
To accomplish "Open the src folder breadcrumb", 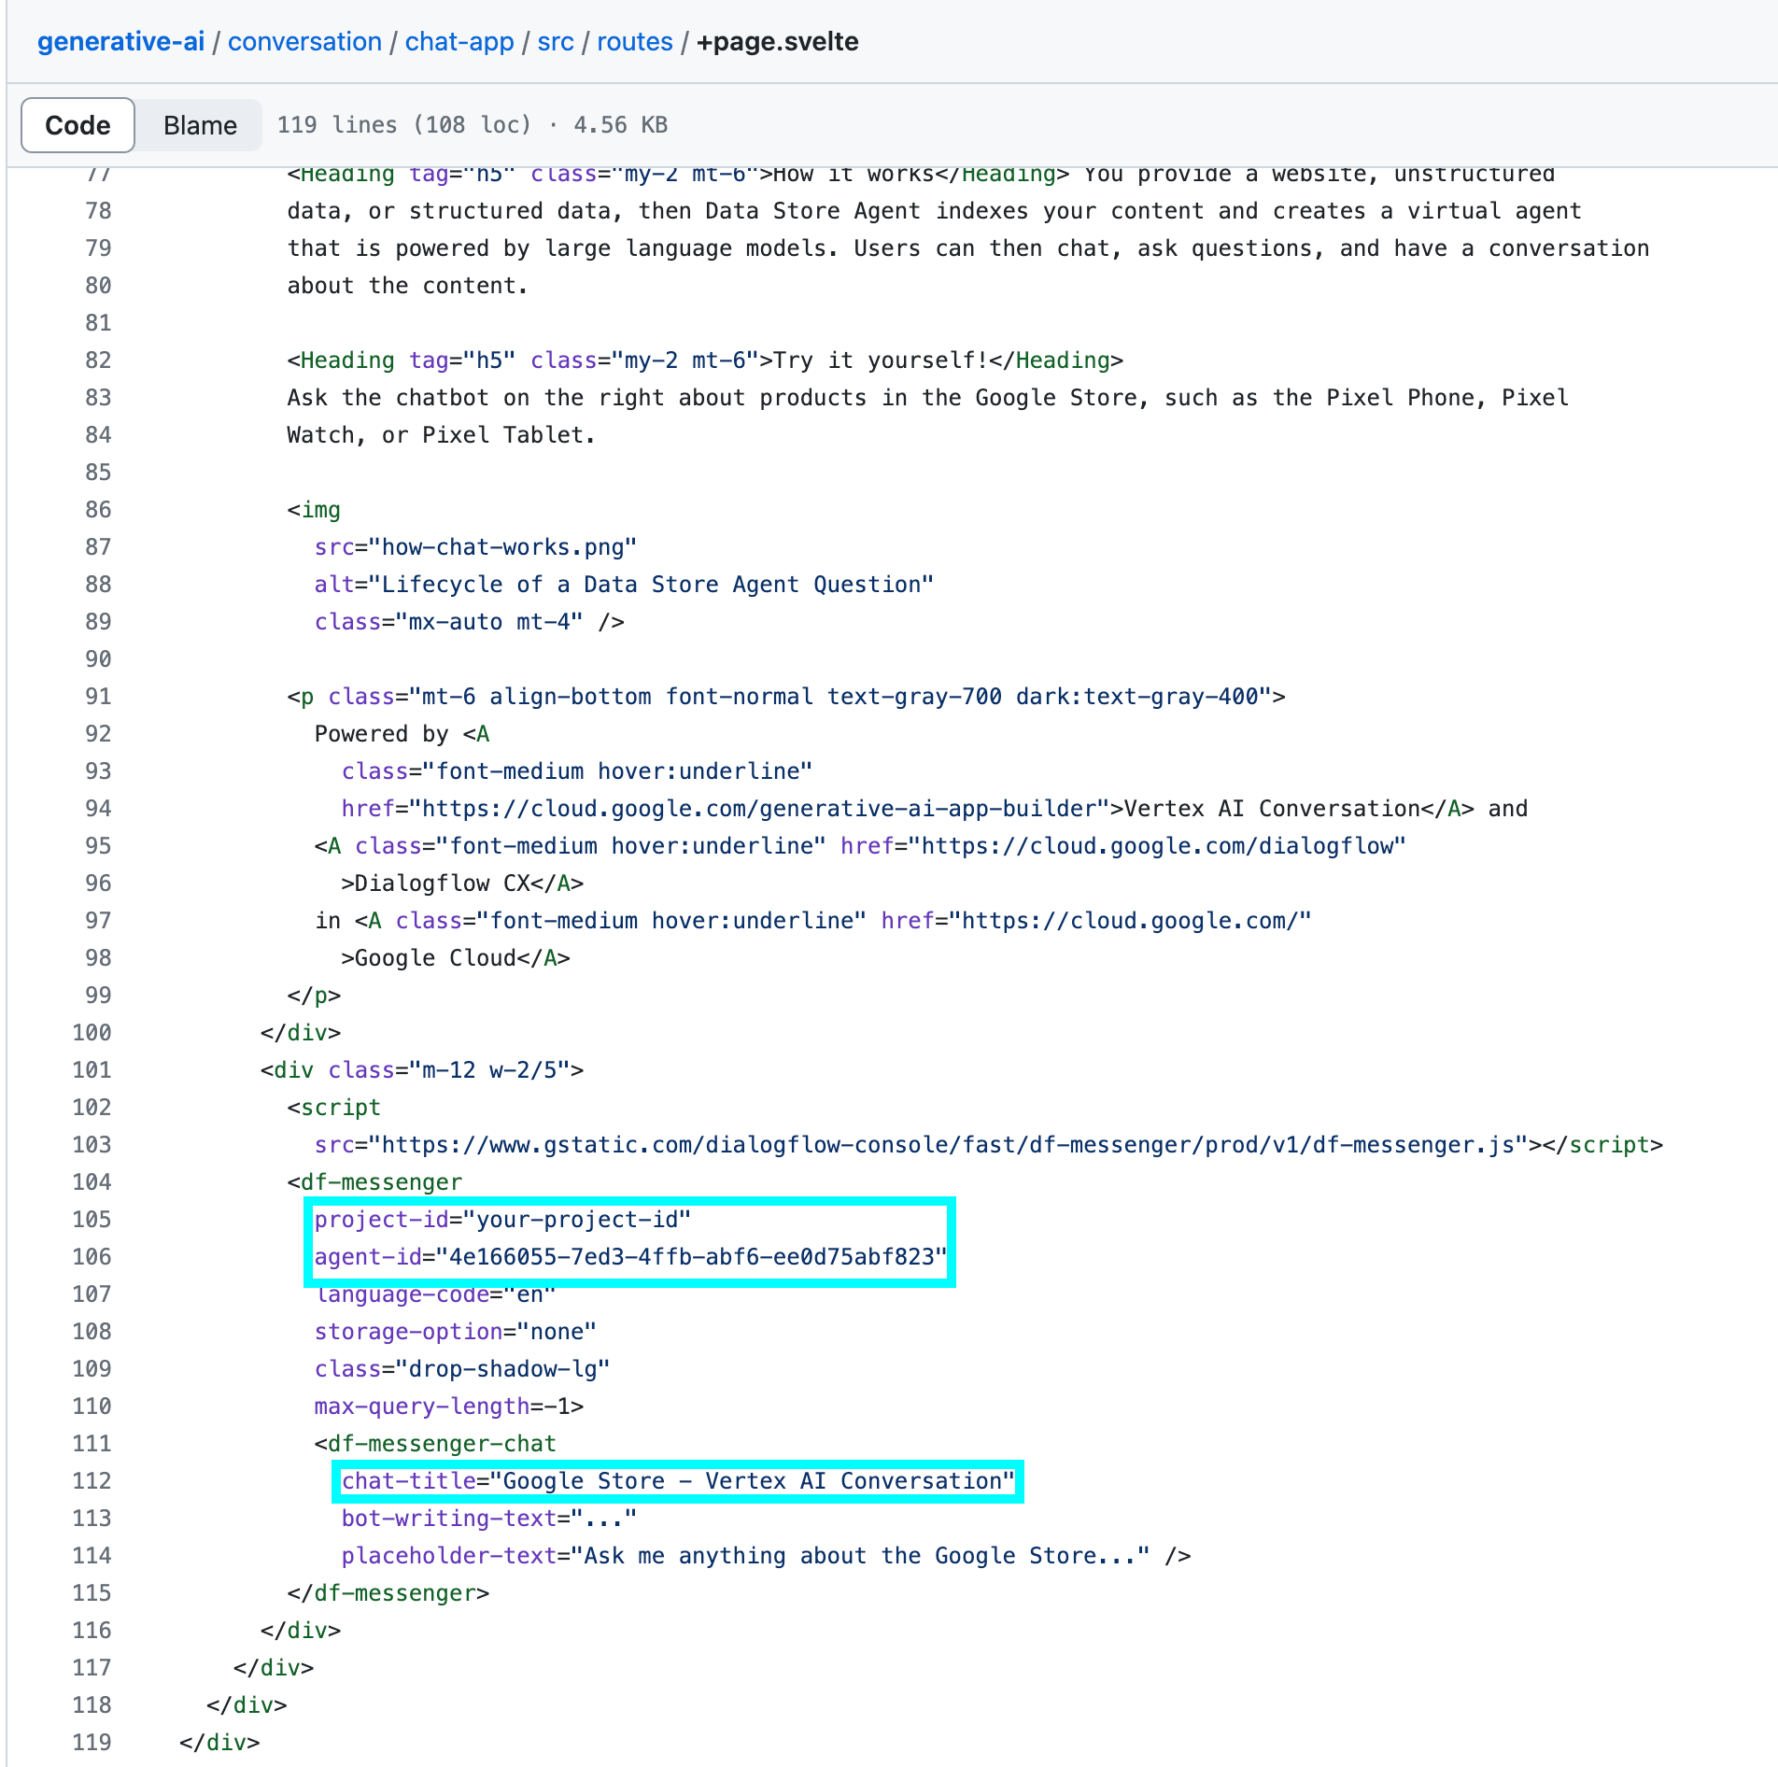I will (x=556, y=42).
